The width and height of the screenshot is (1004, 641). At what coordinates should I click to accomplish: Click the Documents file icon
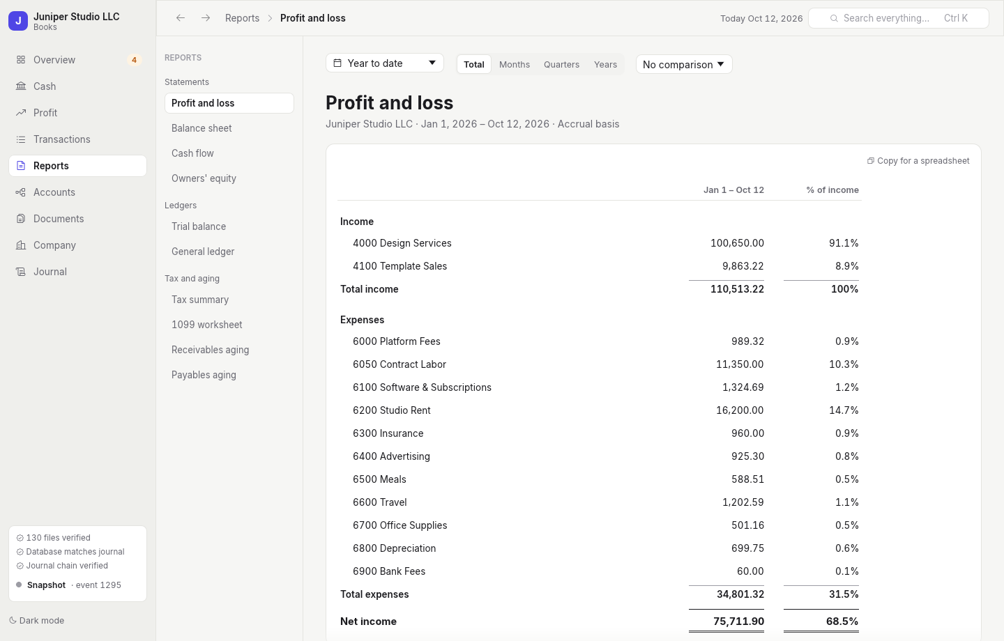pos(21,219)
